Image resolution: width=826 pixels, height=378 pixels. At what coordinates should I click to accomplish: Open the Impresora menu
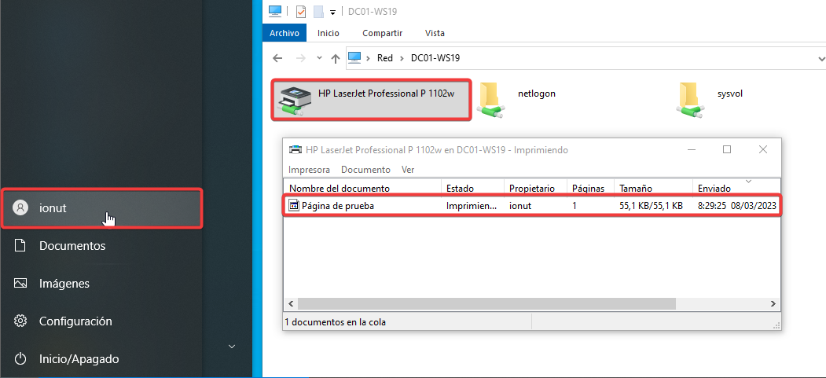(309, 170)
